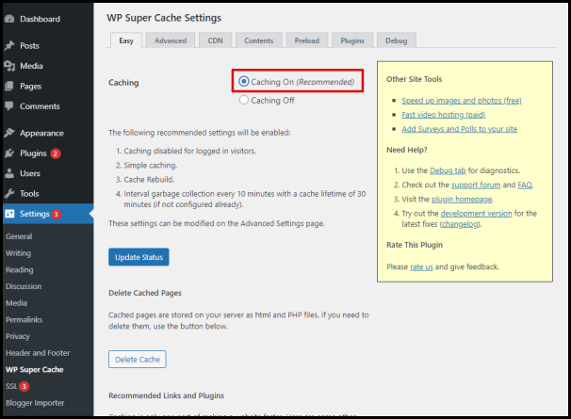
Task: Click the Tools wrench icon
Action: [x=9, y=193]
